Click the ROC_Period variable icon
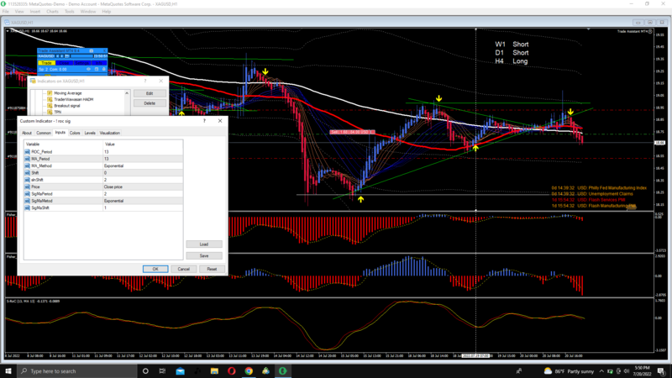This screenshot has width=672, height=378. coord(28,152)
